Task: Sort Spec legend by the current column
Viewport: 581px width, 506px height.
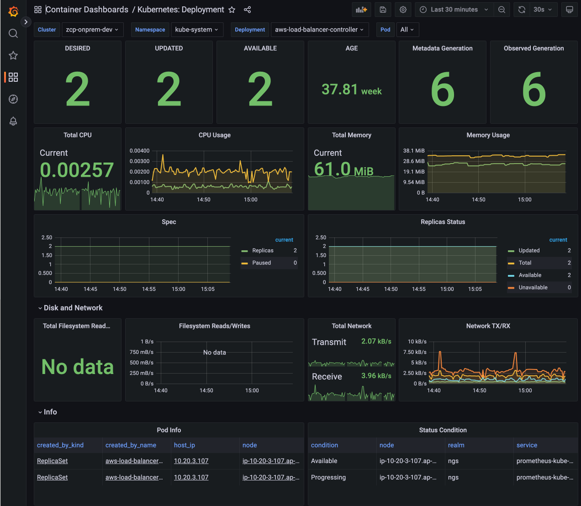Action: (284, 240)
